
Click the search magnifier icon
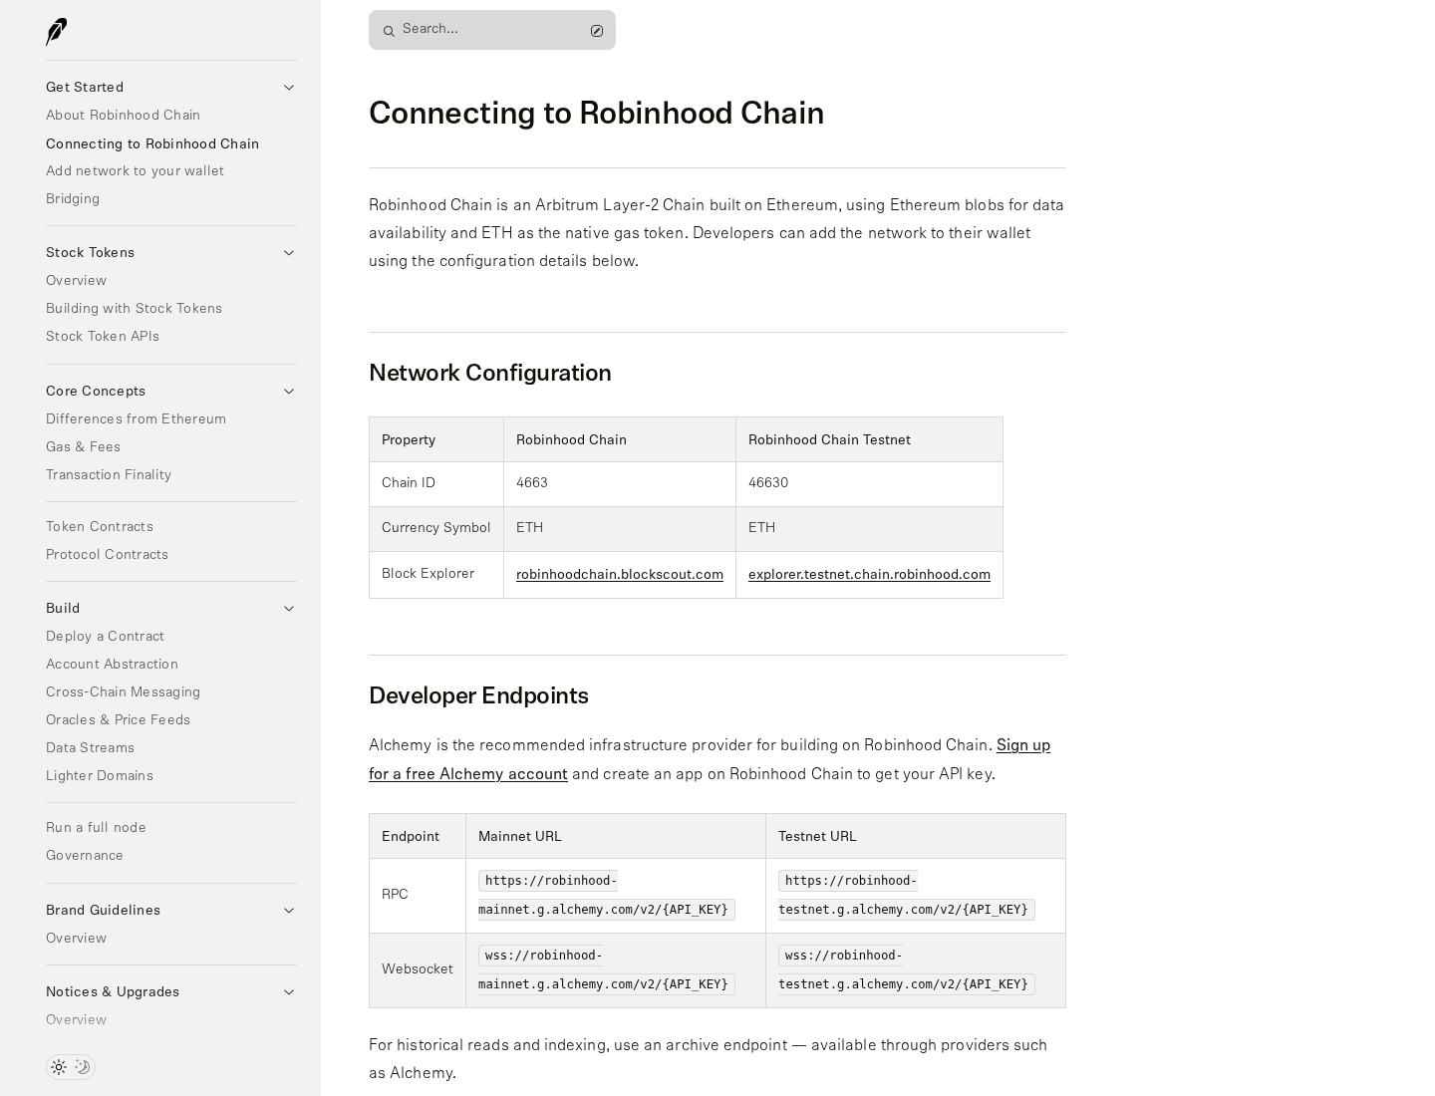click(389, 31)
